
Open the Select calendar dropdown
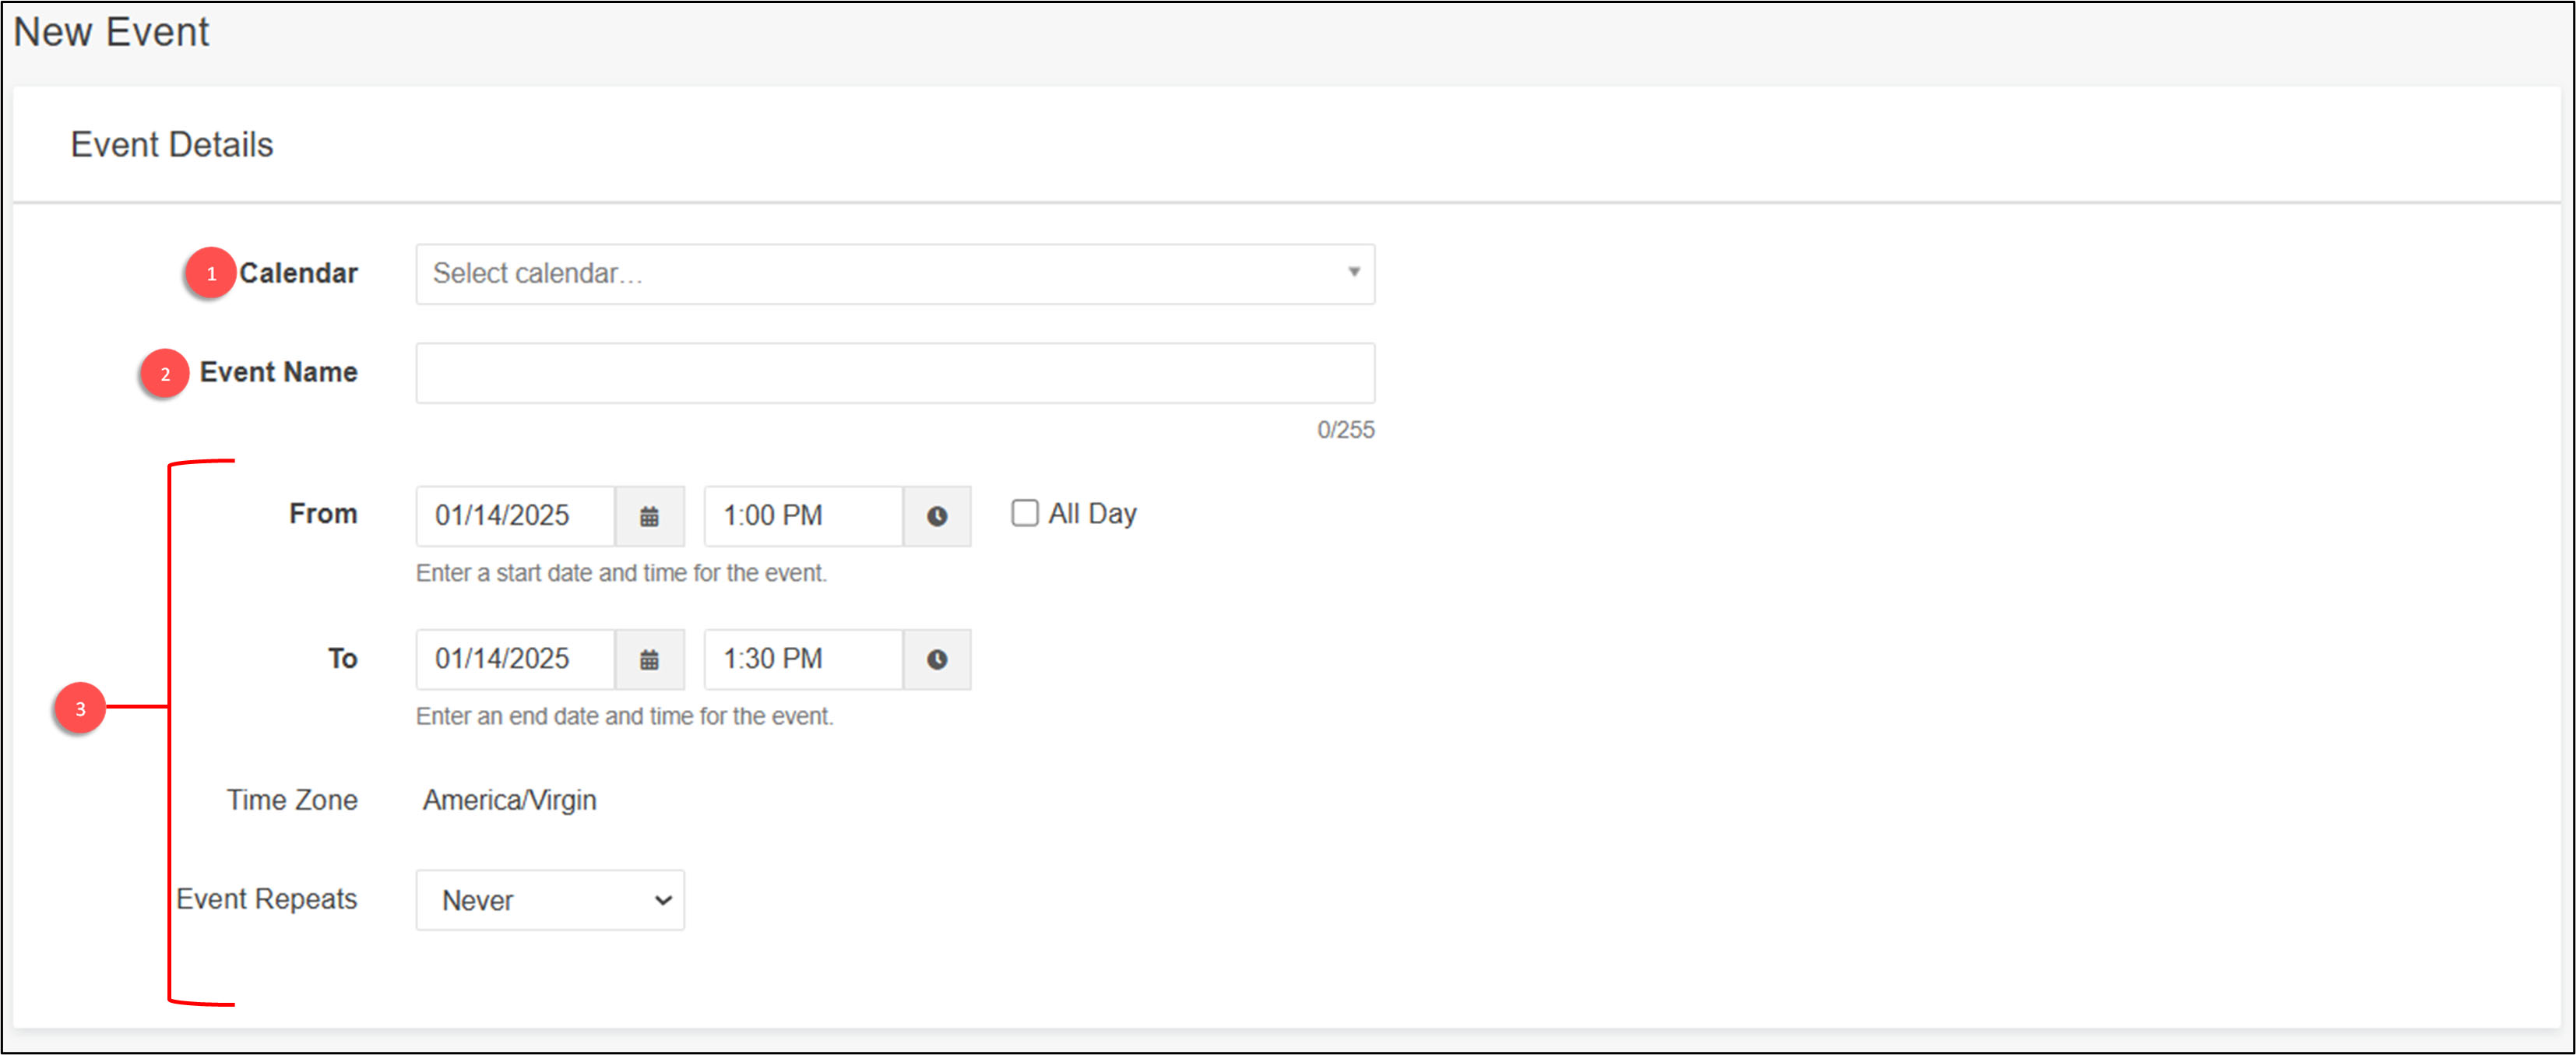coord(880,274)
